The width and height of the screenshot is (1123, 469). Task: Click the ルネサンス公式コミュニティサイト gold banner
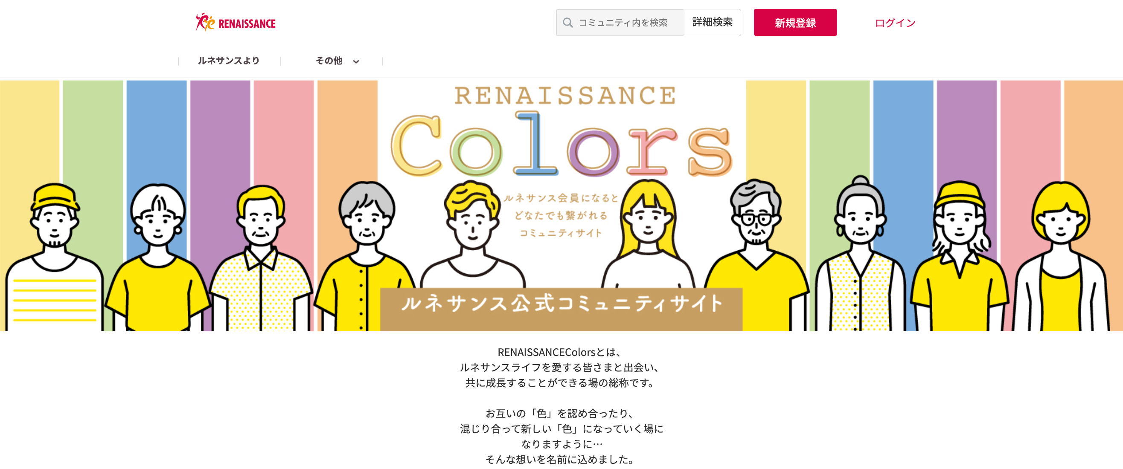tap(561, 305)
